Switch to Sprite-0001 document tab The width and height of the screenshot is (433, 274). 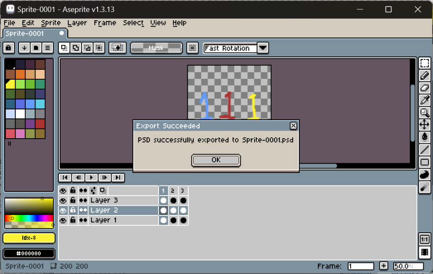[35, 33]
